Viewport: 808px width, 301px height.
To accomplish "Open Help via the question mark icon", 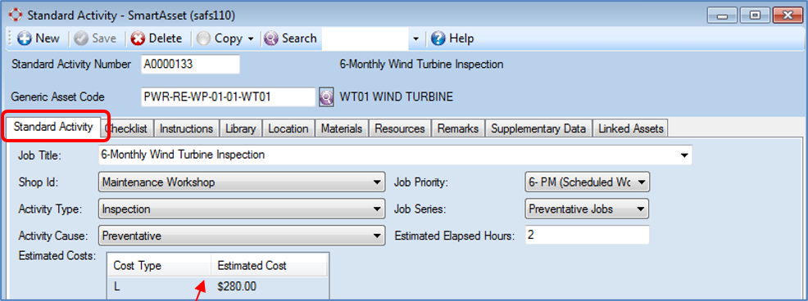I will tap(438, 38).
